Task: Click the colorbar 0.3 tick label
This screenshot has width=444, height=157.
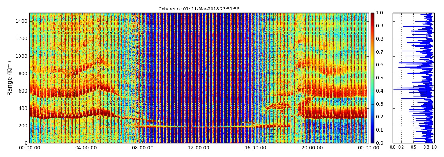Action: pos(379,104)
